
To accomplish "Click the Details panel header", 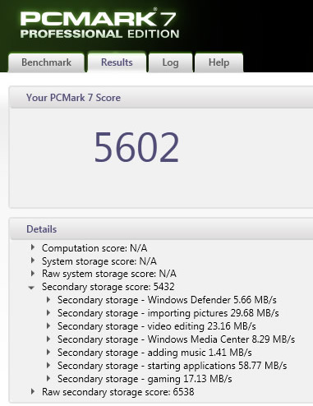I will pyautogui.click(x=41, y=229).
